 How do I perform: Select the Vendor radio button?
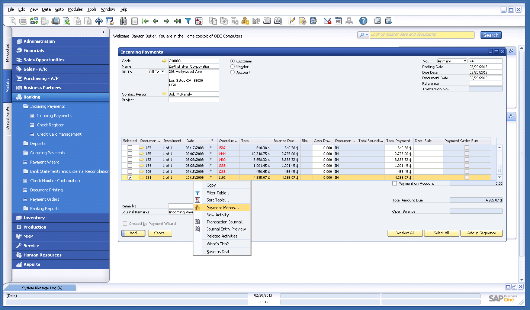[x=233, y=67]
